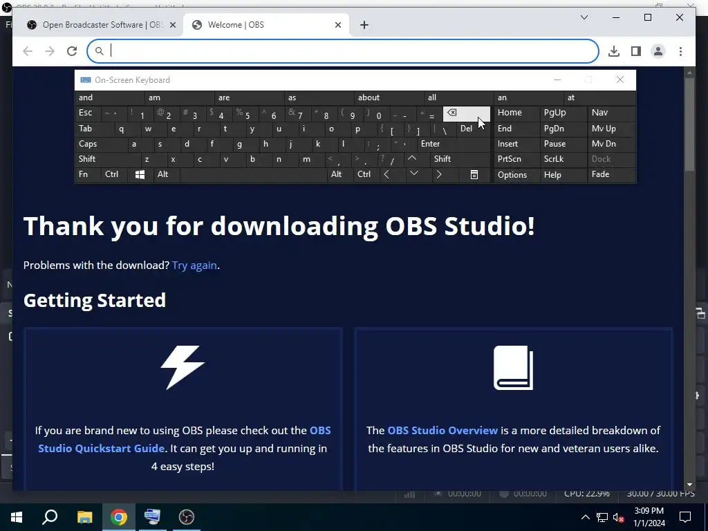
Task: Toggle the Chrome side panel icon
Action: point(636,51)
